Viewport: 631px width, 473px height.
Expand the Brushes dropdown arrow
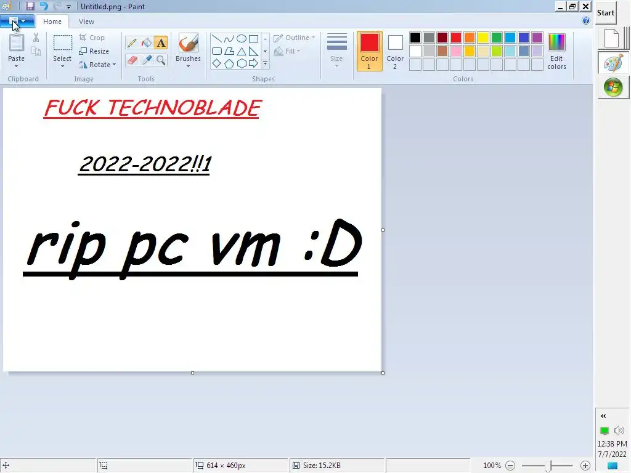pyautogui.click(x=188, y=67)
